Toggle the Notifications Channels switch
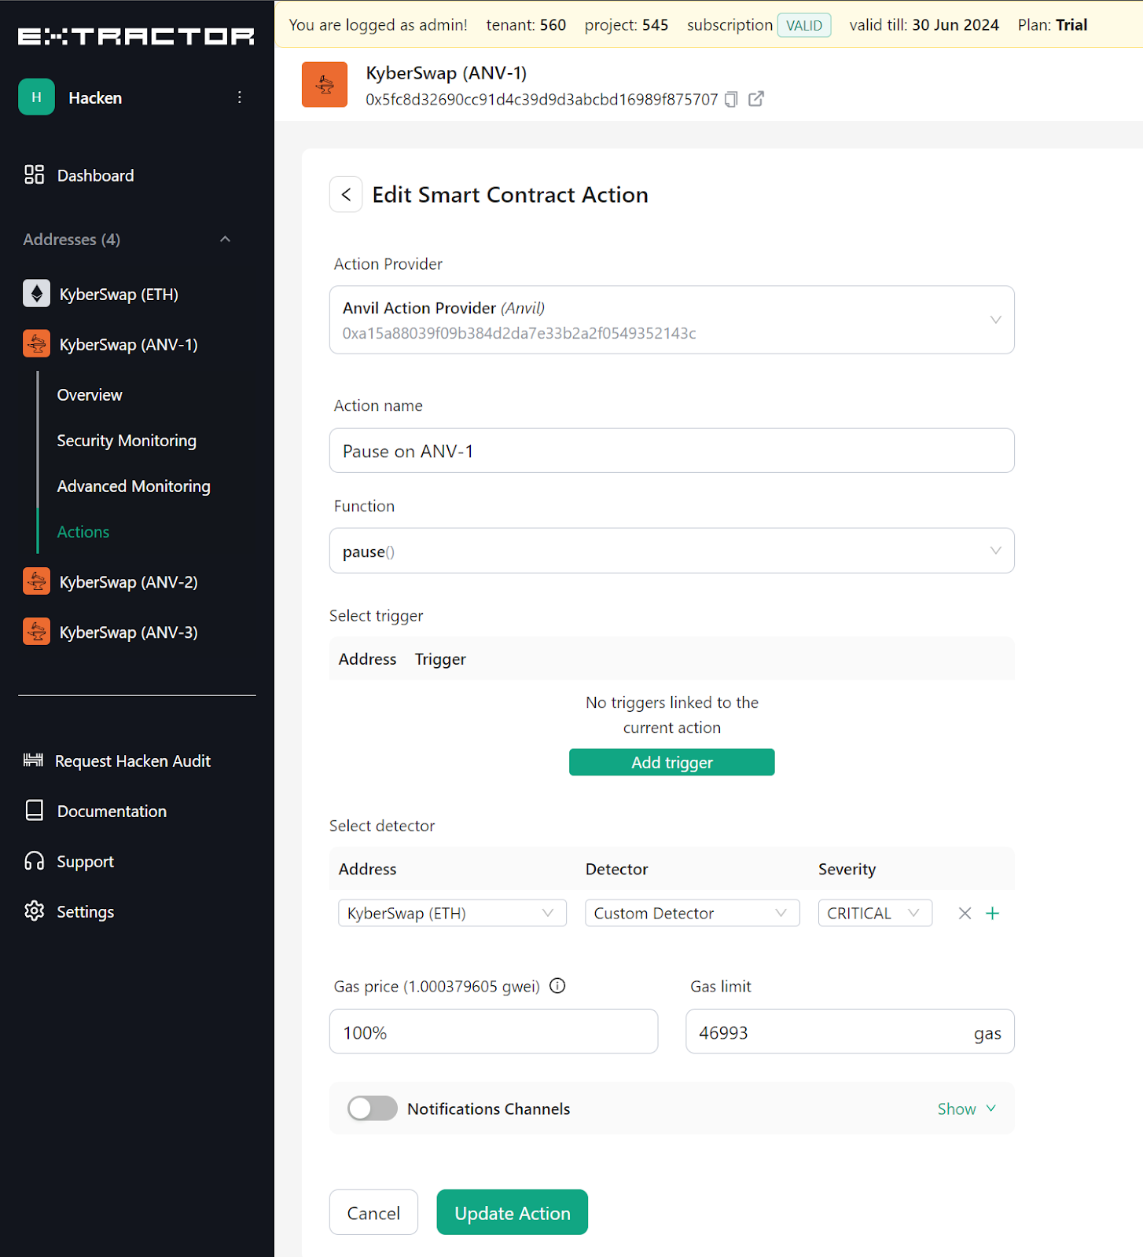1143x1257 pixels. pyautogui.click(x=373, y=1109)
